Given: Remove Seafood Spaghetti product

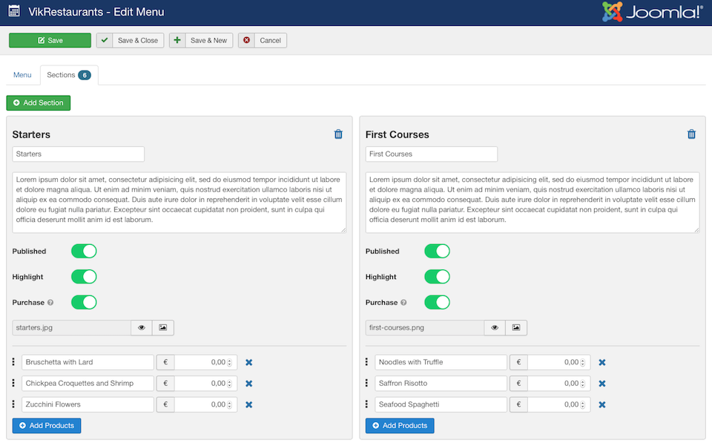Looking at the screenshot, I should [x=602, y=405].
